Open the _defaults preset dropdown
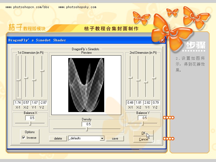 (x=102, y=139)
